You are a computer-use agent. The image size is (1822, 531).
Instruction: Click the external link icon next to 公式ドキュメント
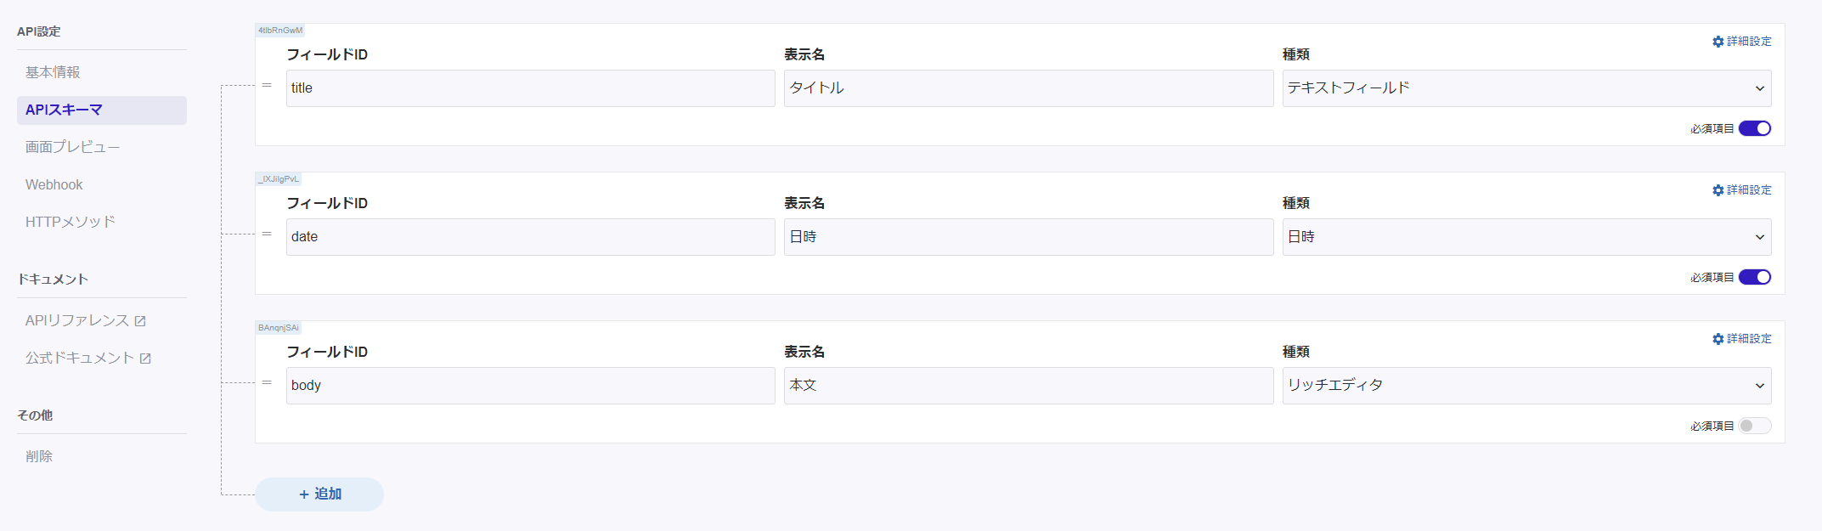coord(147,358)
